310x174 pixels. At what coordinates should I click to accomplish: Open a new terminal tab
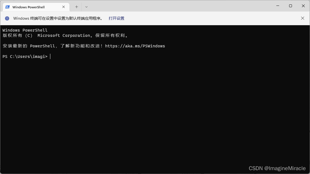pyautogui.click(x=76, y=7)
